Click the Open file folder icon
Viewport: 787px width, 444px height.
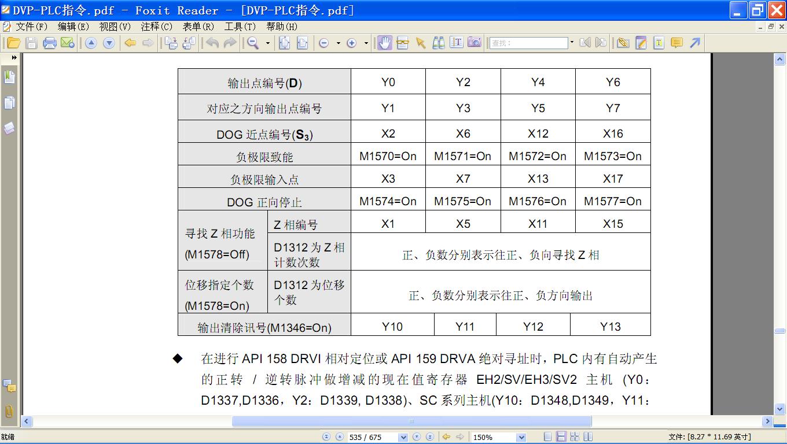tap(13, 43)
